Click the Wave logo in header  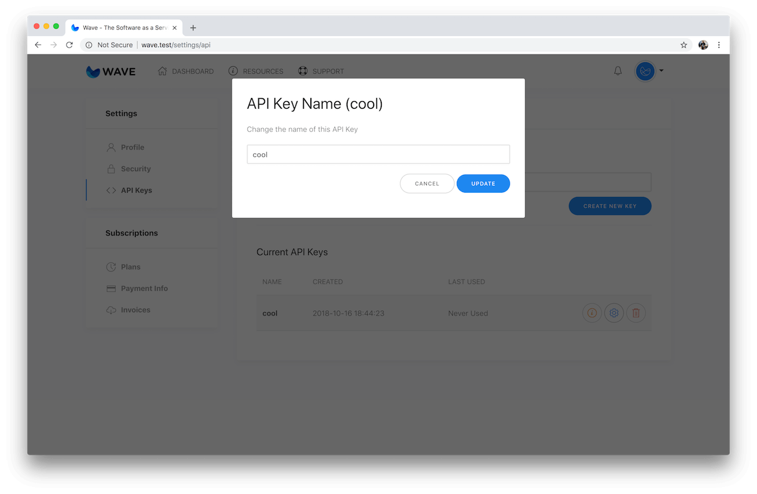[x=111, y=71]
